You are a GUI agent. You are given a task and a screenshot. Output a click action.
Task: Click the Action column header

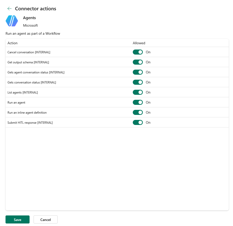coord(13,43)
